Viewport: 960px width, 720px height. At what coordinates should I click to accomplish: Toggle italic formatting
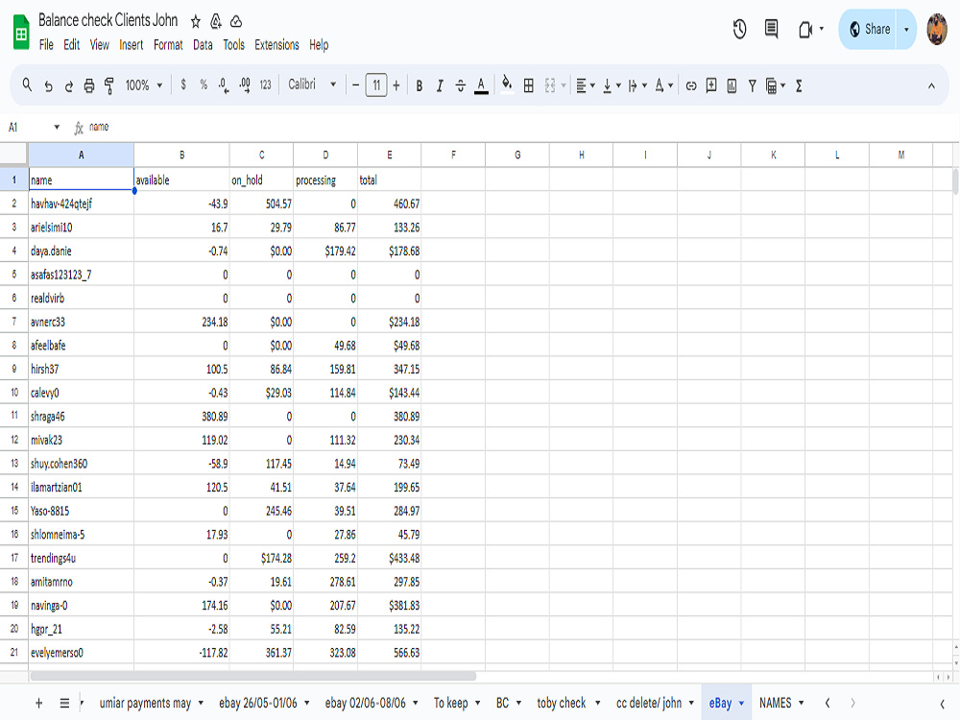(x=440, y=85)
